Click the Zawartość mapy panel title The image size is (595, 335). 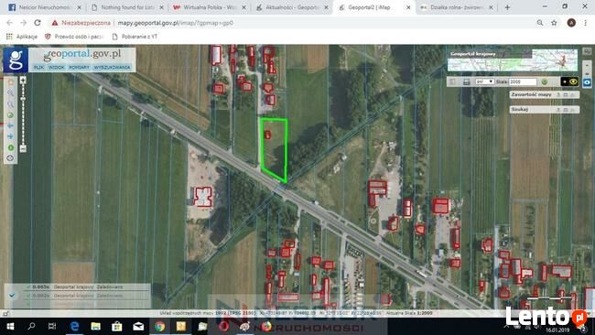(531, 94)
